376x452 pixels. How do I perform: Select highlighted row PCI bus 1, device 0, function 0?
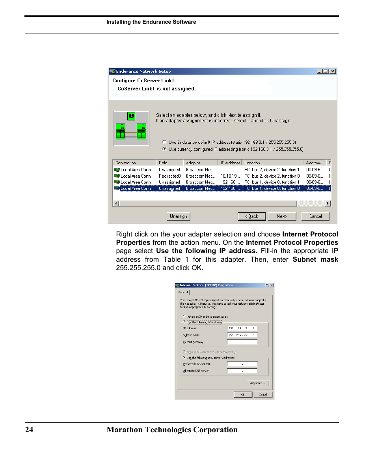point(222,188)
